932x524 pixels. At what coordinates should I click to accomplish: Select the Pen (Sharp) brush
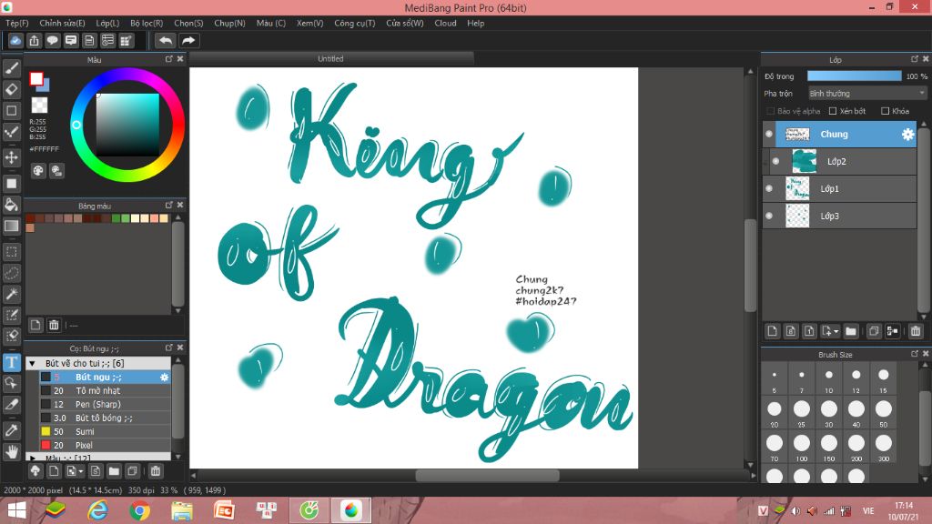tap(106, 405)
